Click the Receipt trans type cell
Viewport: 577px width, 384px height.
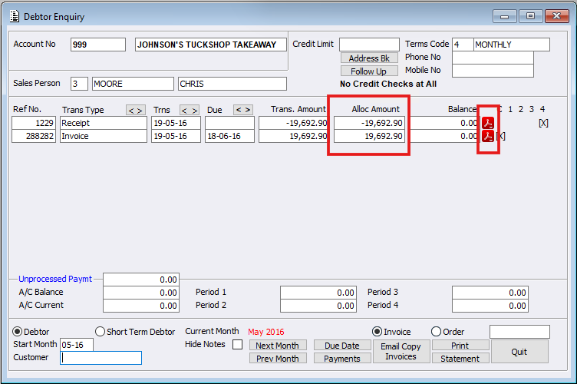click(x=104, y=123)
